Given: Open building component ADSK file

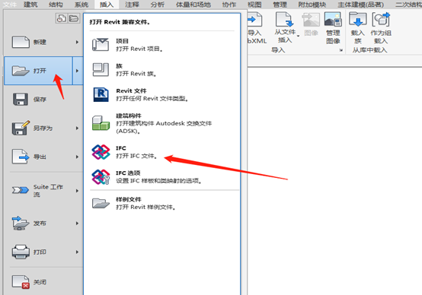Looking at the screenshot, I should [161, 123].
